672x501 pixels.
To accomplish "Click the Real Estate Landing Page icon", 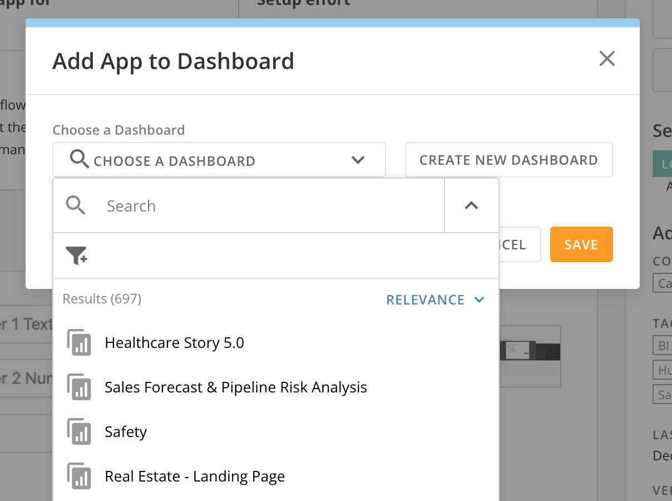I will tap(79, 476).
